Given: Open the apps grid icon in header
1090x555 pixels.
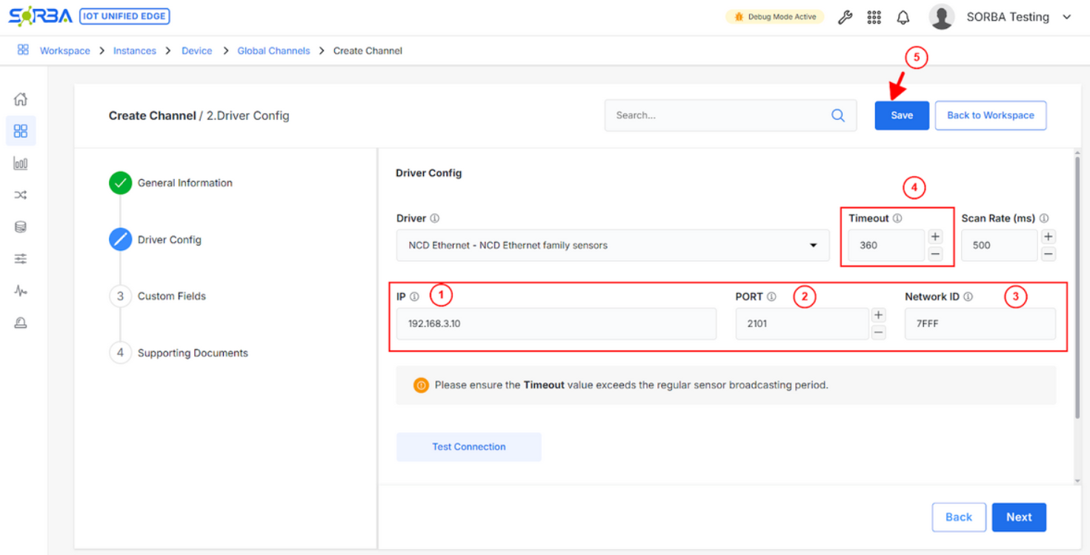Looking at the screenshot, I should [x=874, y=17].
